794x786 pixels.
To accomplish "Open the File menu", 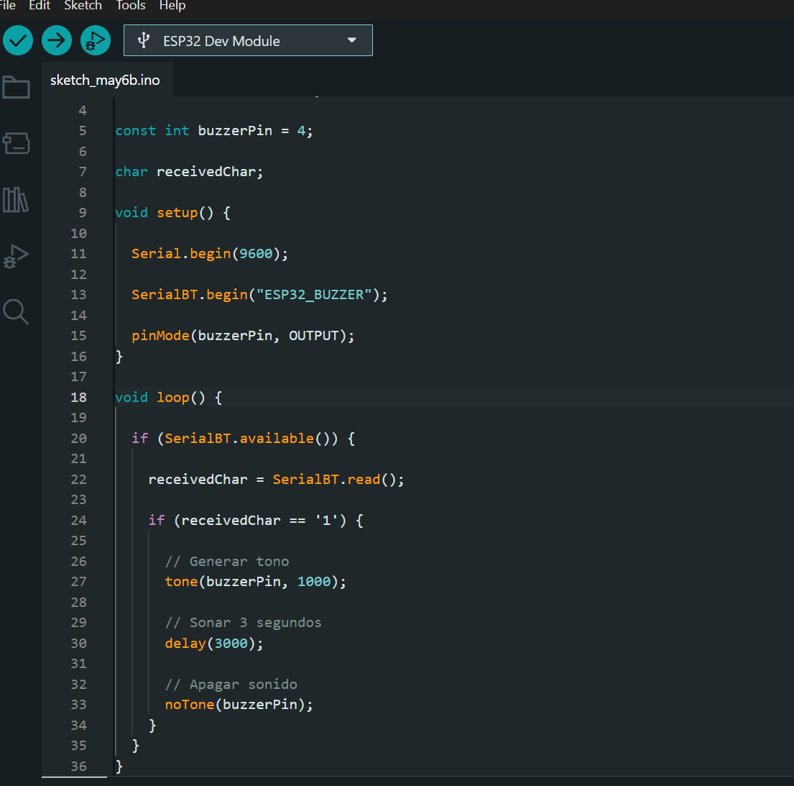I will tap(7, 6).
